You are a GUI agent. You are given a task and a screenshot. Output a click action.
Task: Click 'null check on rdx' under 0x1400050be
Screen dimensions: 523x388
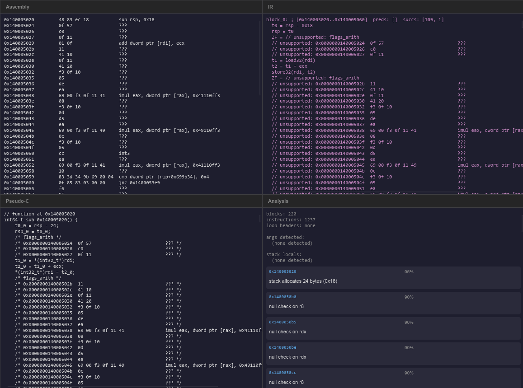click(287, 357)
